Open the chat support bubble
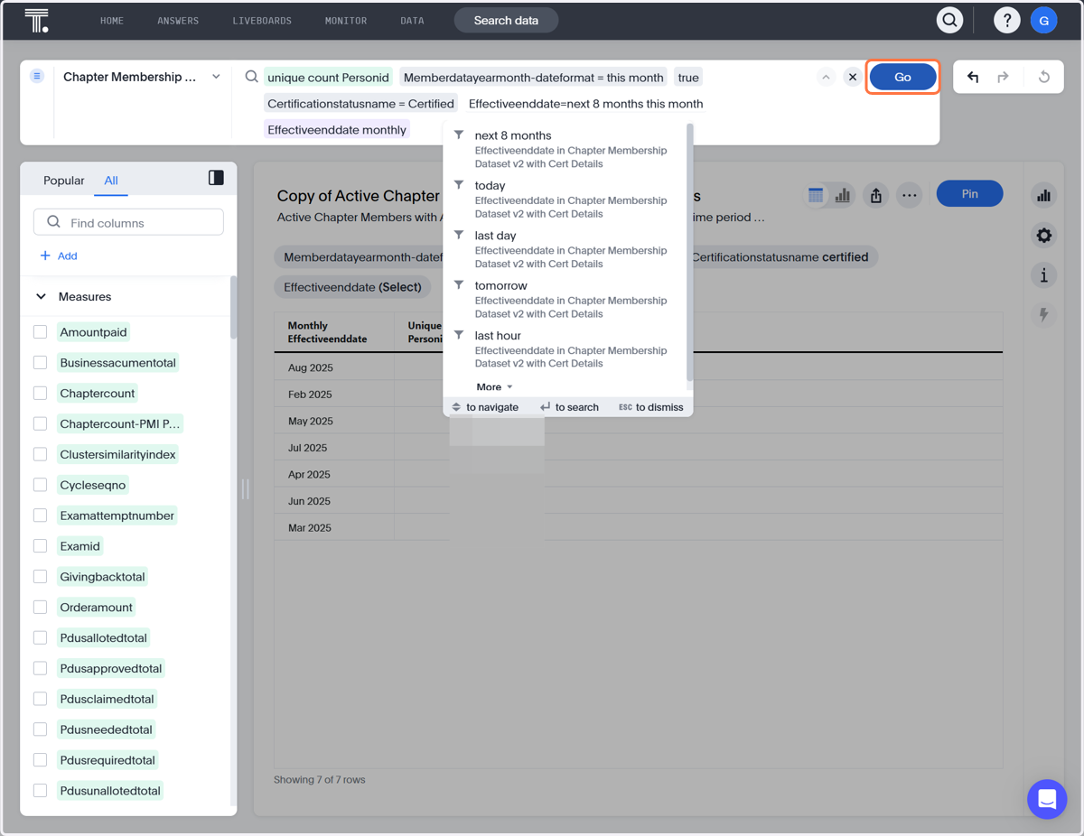This screenshot has width=1084, height=836. 1047,799
